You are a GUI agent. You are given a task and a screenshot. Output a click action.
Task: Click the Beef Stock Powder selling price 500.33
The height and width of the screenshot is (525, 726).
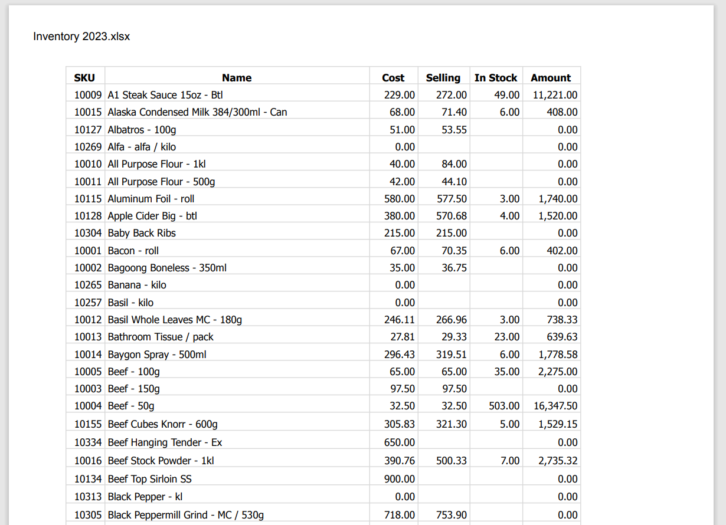coord(452,461)
